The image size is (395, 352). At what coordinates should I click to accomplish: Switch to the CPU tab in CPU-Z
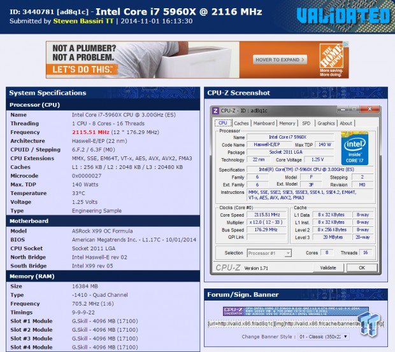(223, 123)
